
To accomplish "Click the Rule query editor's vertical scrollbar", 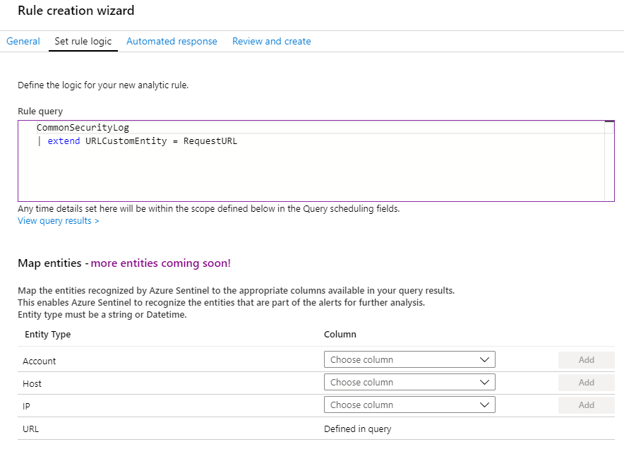I will [610, 162].
